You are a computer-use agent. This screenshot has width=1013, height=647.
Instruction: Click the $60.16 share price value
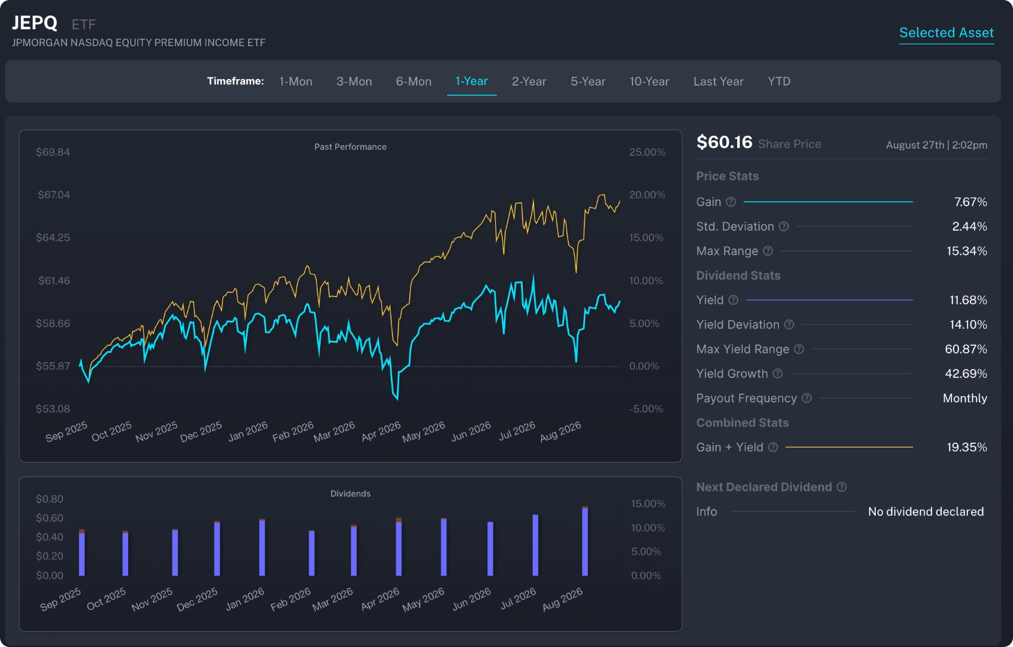click(724, 142)
